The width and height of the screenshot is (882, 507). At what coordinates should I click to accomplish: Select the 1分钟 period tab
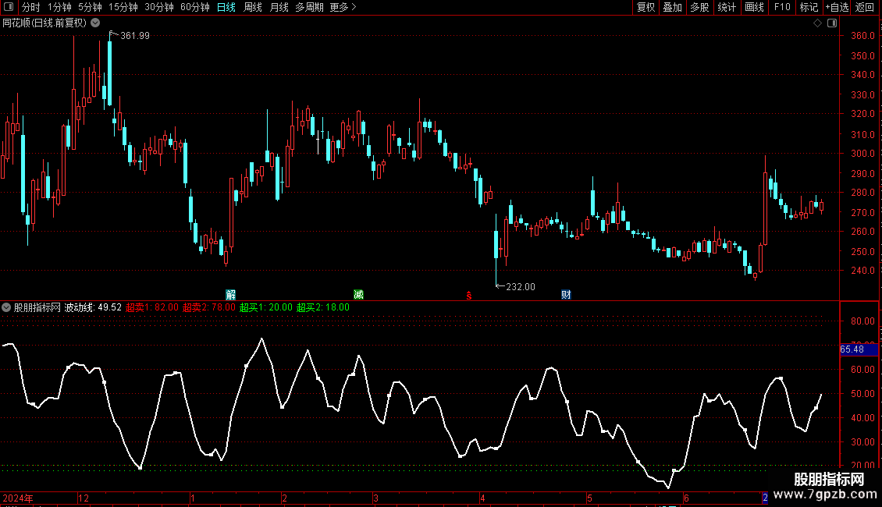coord(59,7)
